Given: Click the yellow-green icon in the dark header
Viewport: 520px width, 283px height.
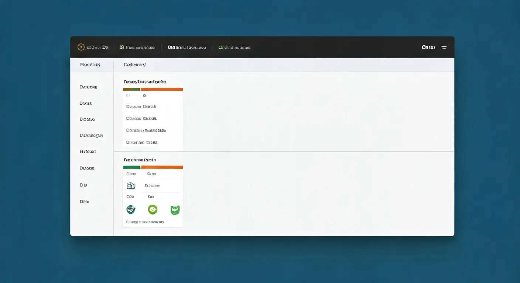Looking at the screenshot, I should click(x=122, y=48).
